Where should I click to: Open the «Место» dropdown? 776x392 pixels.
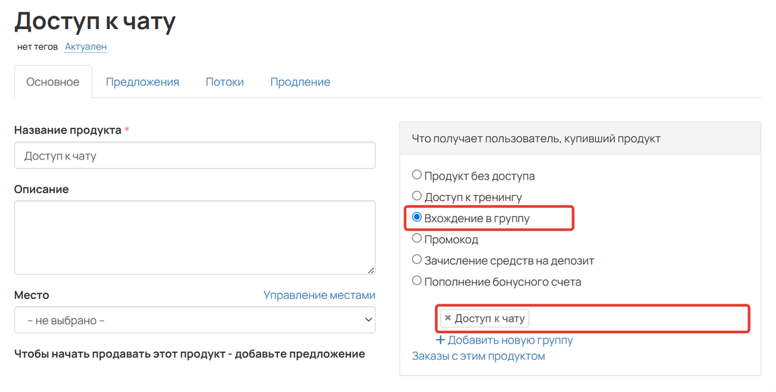(x=194, y=320)
